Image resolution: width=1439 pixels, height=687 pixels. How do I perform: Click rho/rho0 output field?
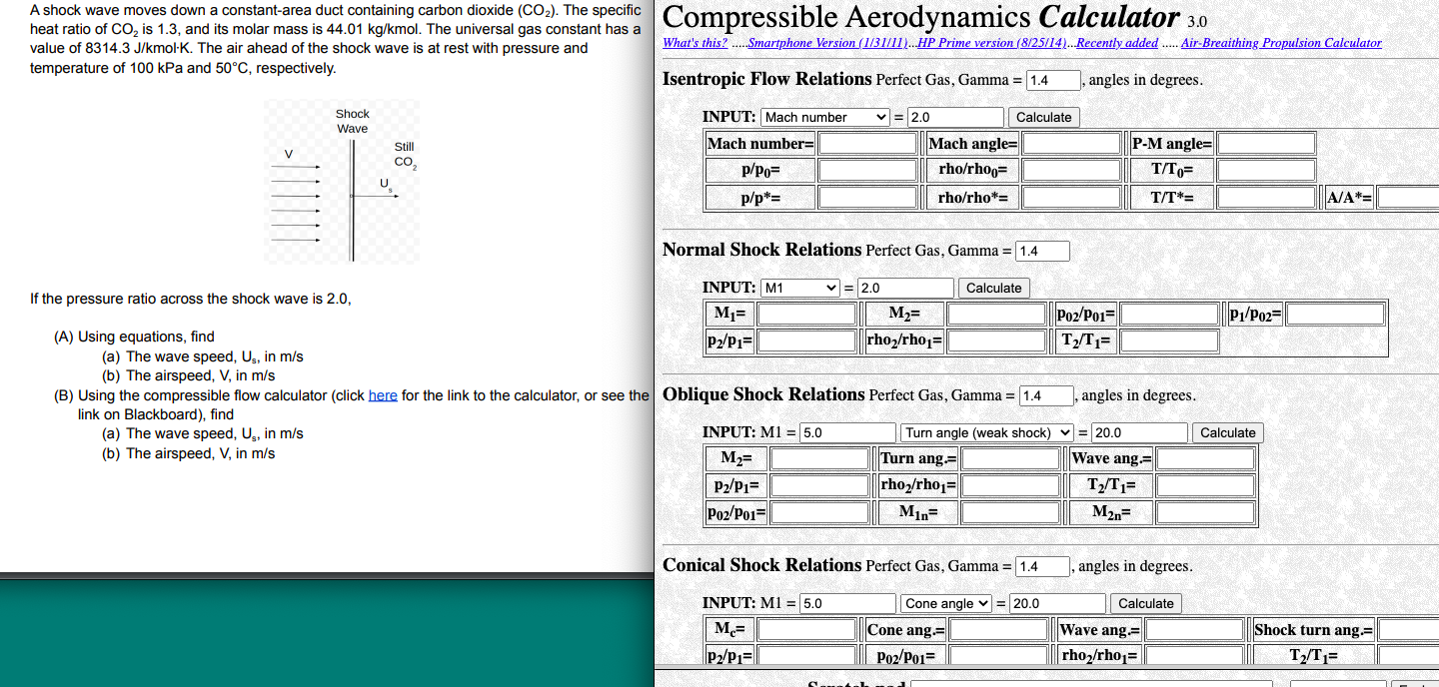point(1071,171)
